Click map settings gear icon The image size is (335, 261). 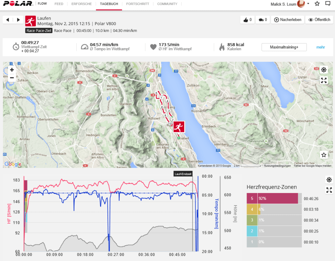pos(324,70)
